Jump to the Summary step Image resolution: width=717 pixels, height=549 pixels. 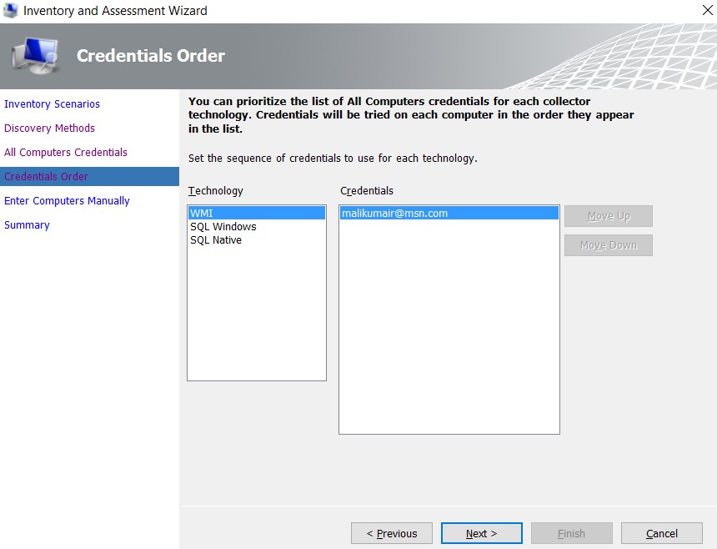27,225
